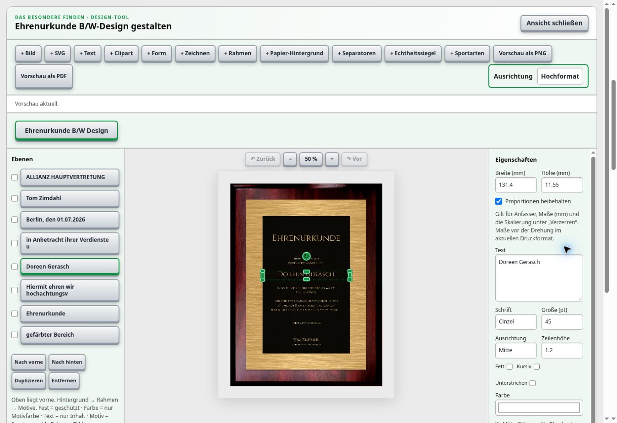This screenshot has width=617, height=423.
Task: Select the ALLIANZ HAUPTVERTRETUNG layer
Action: tap(70, 177)
